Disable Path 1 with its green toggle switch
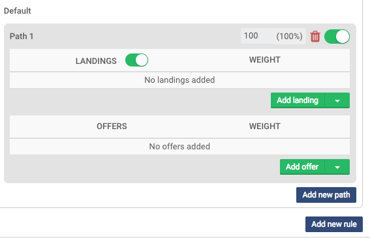This screenshot has height=238, width=370. tap(337, 37)
